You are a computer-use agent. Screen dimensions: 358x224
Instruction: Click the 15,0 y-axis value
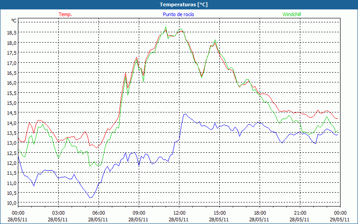tap(12, 103)
